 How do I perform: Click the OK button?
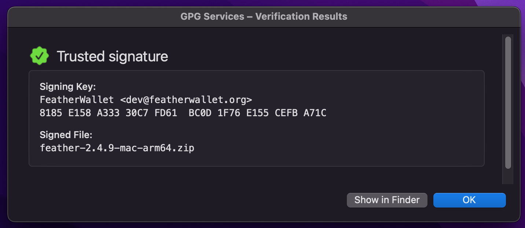[x=469, y=200]
